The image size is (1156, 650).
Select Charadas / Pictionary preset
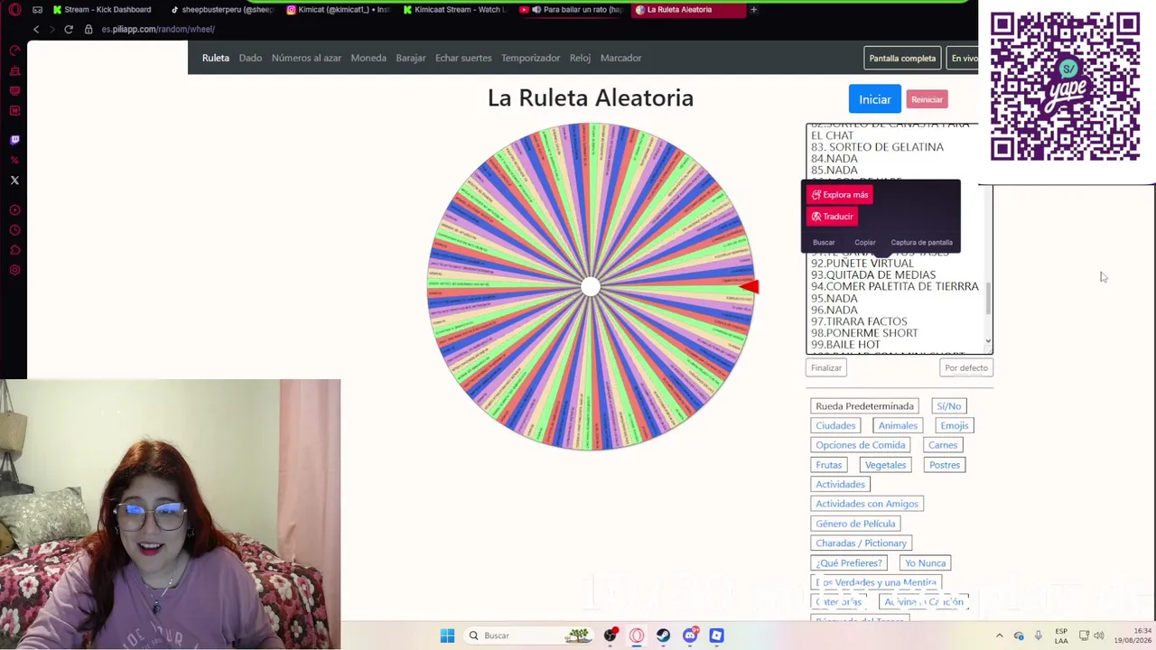[861, 543]
